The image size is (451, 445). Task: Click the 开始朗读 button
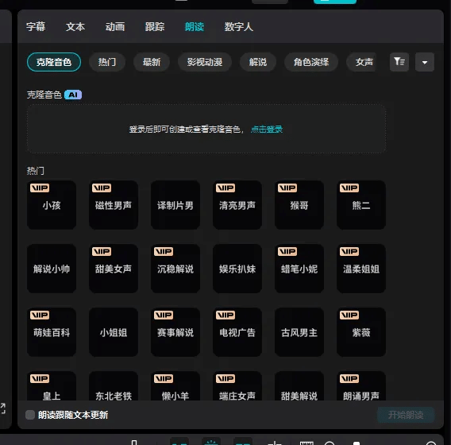click(x=406, y=415)
